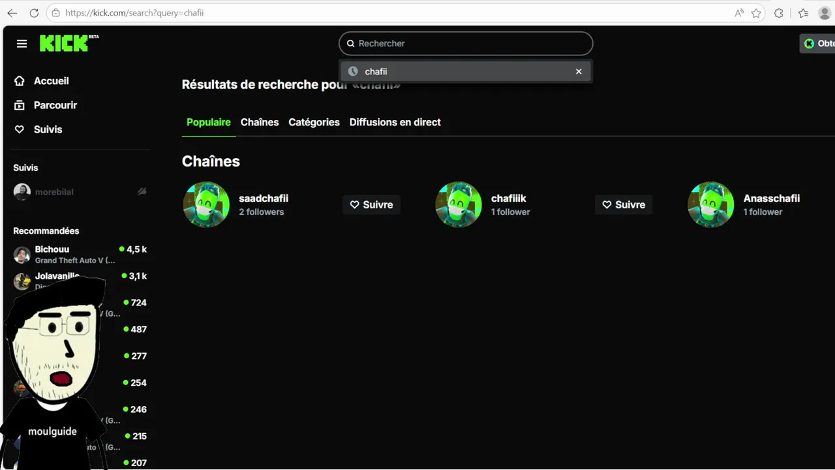Click the home icon next to Accueil
Viewport: 835px width, 470px height.
point(20,81)
